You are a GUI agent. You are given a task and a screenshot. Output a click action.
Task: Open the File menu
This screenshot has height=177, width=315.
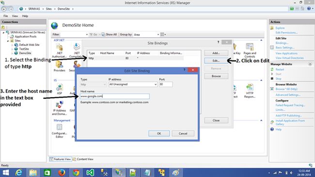pyautogui.click(x=6, y=16)
